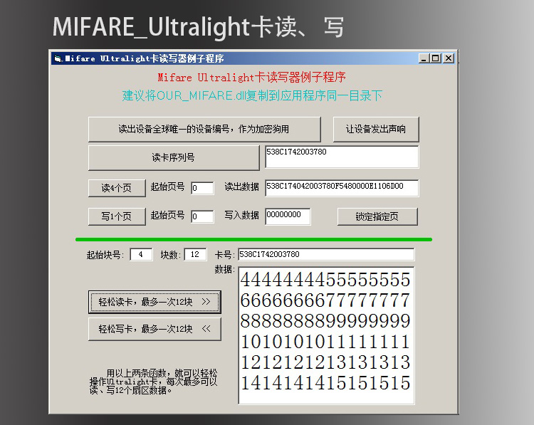Image resolution: width=534 pixels, height=425 pixels.
Task: Click 读出设备全球唯一的设备编号 button
Action: pos(204,130)
